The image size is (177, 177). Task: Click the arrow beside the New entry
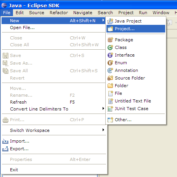click(103, 20)
